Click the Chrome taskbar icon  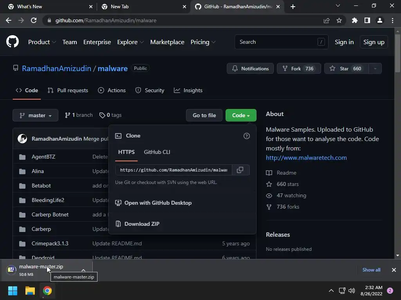point(47,291)
